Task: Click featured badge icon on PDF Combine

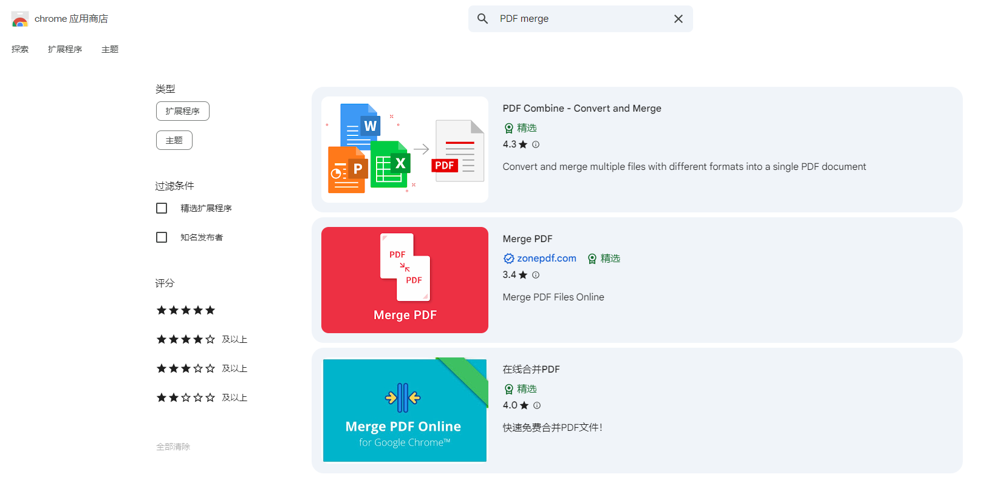Action: coord(509,128)
